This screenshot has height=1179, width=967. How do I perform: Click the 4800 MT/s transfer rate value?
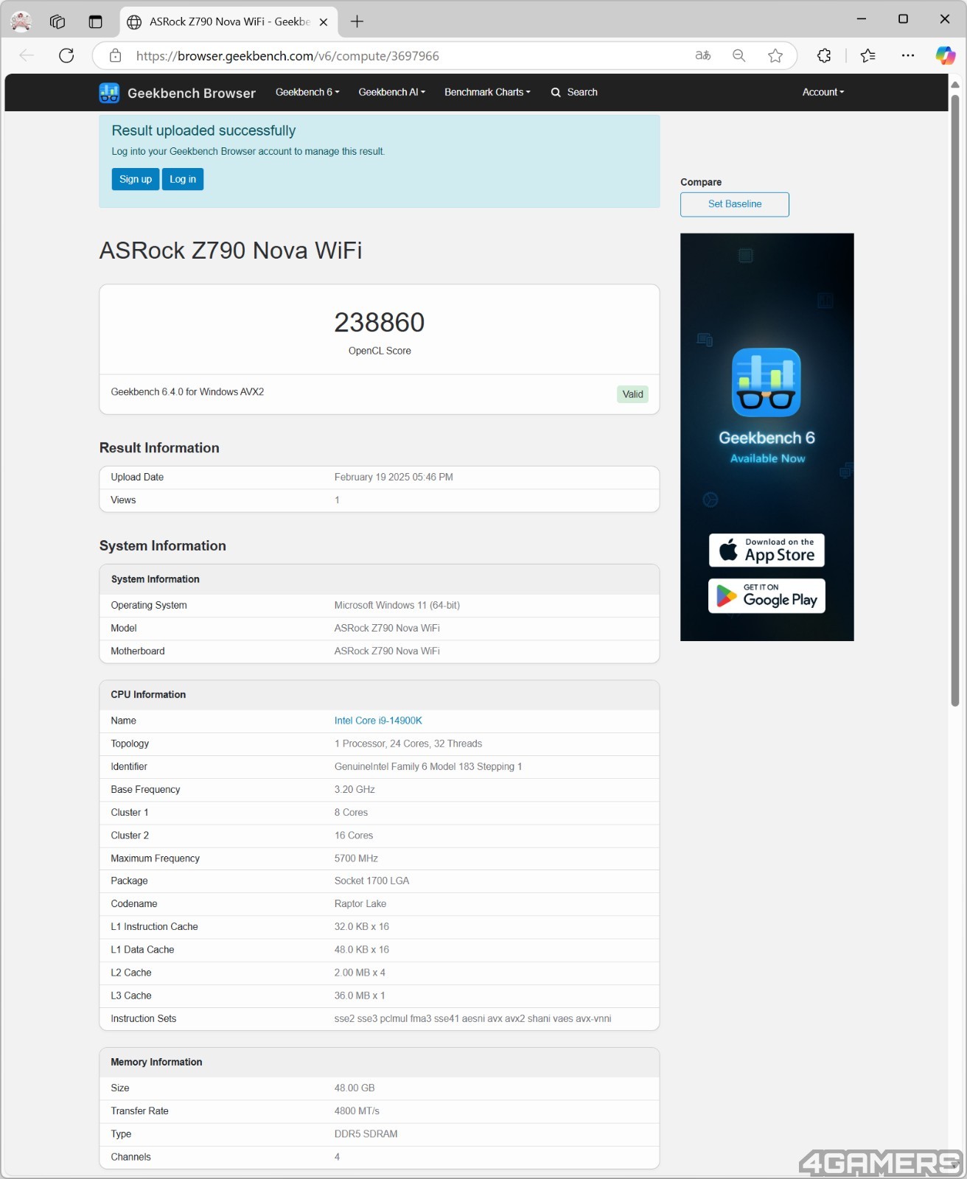pos(357,1110)
